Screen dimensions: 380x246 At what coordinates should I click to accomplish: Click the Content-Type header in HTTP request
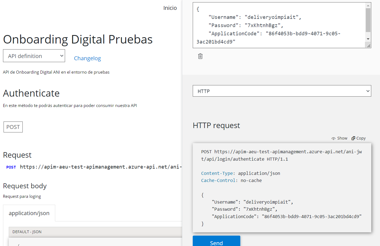tap(218, 173)
